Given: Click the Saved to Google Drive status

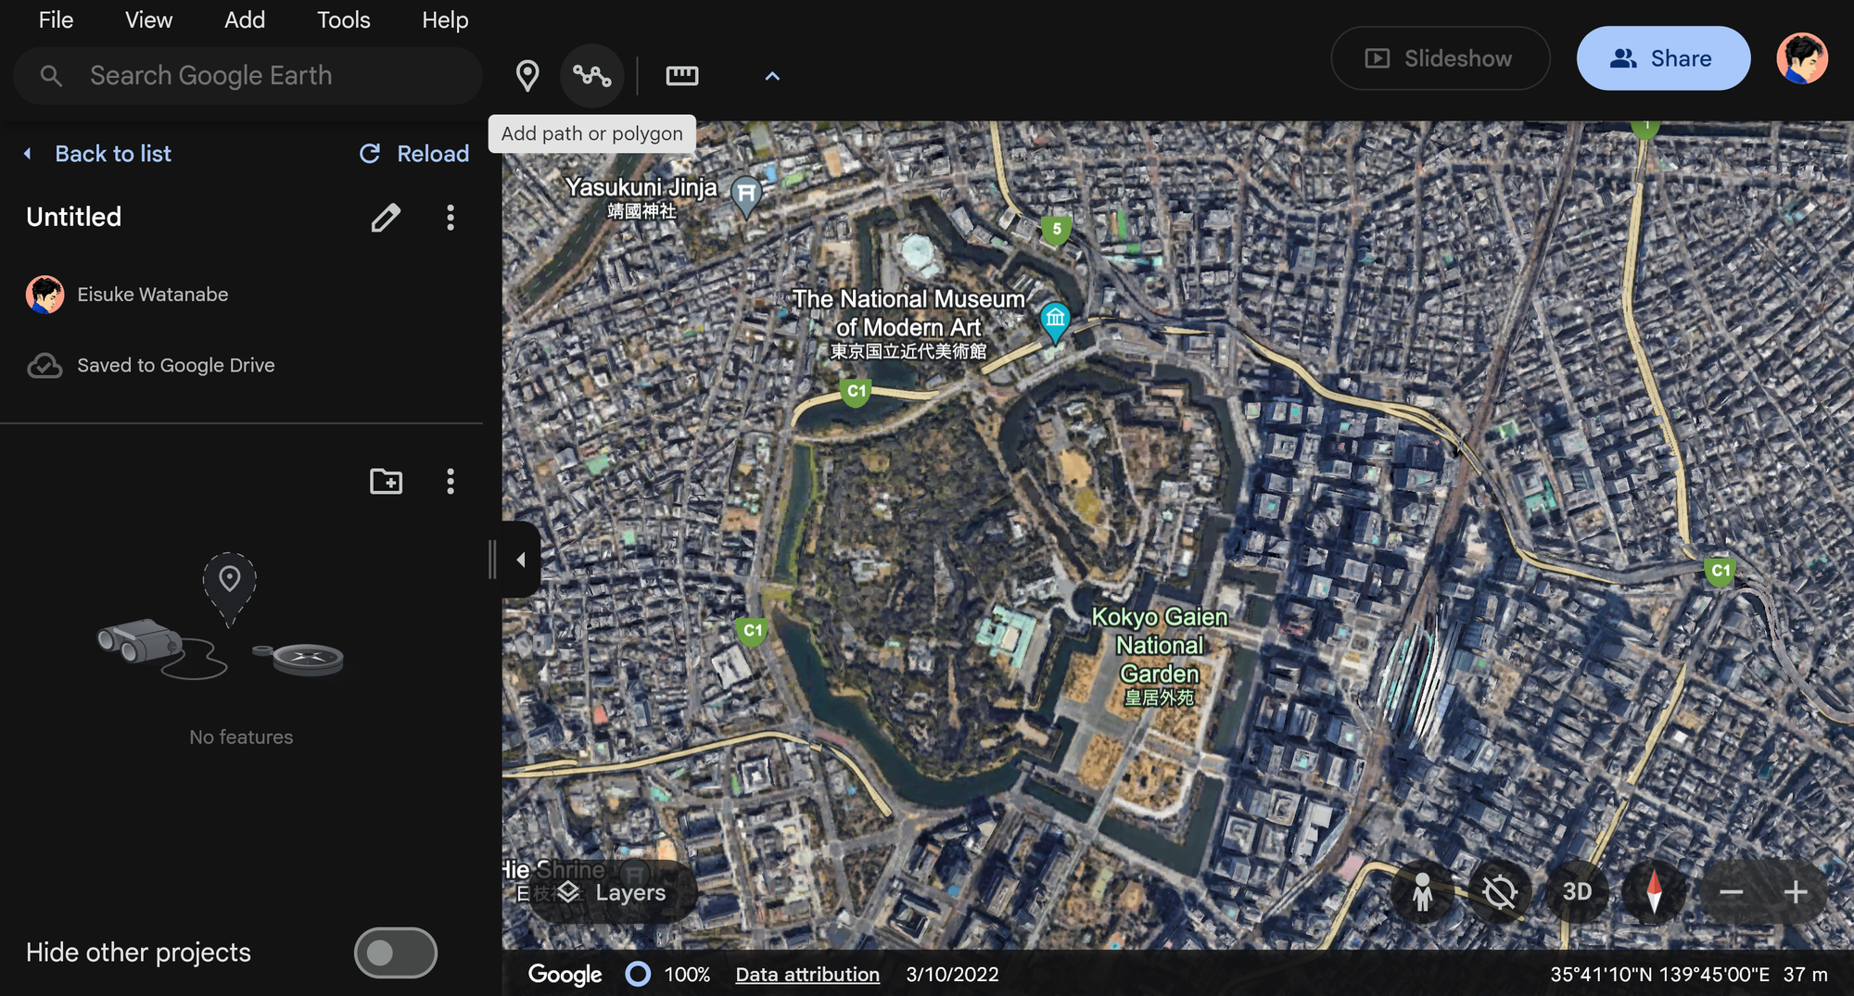Looking at the screenshot, I should (x=176, y=366).
